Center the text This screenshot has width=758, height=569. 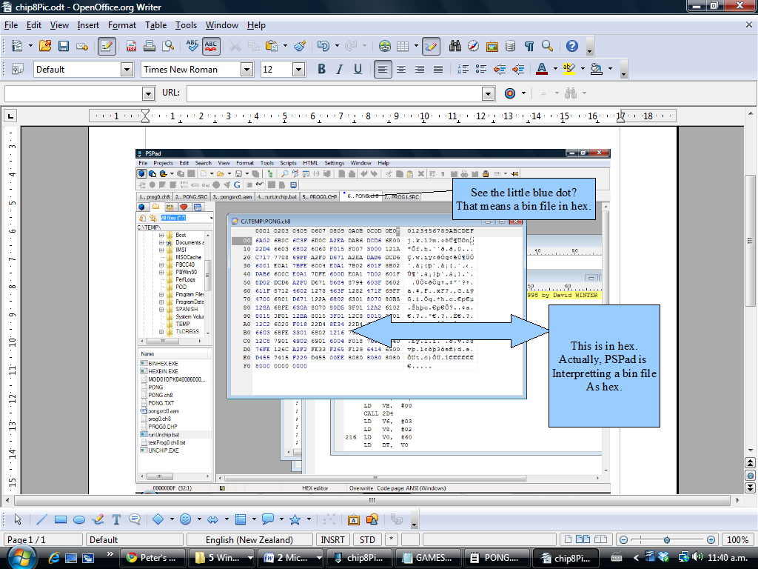(401, 69)
